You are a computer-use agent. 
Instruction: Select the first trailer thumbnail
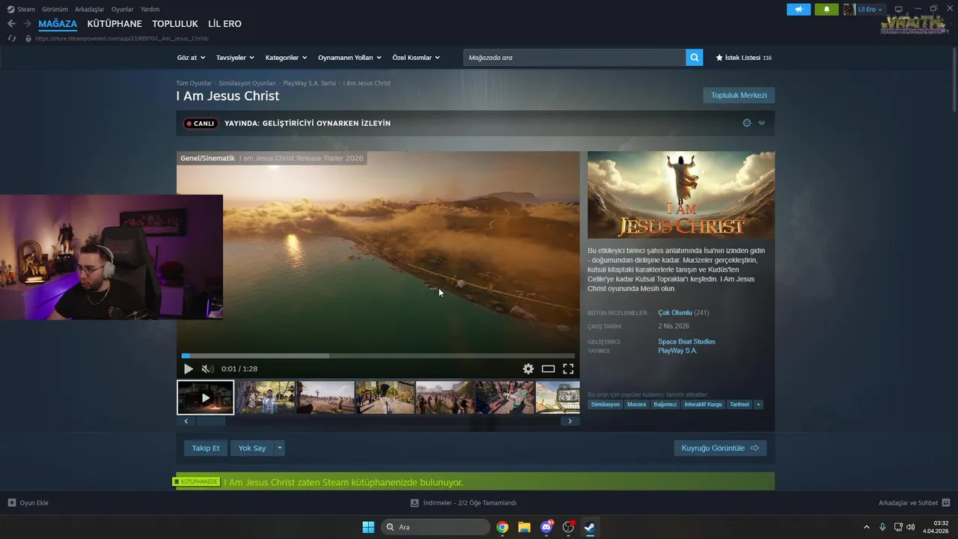pyautogui.click(x=205, y=398)
